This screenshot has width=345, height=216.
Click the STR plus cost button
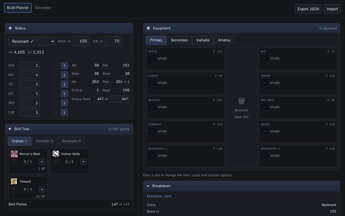pos(64,66)
